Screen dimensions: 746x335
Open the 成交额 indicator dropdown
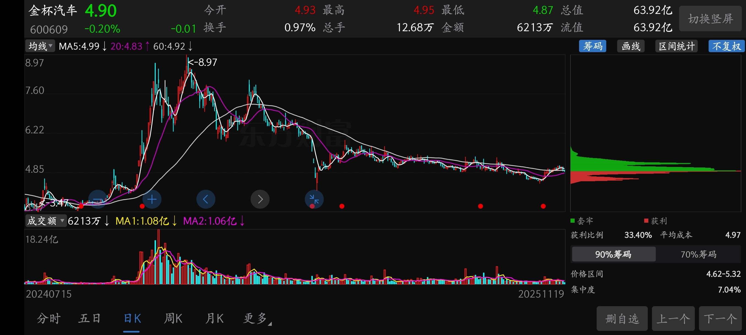click(45, 221)
